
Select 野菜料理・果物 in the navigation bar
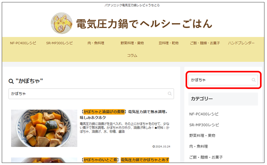coord(132,43)
